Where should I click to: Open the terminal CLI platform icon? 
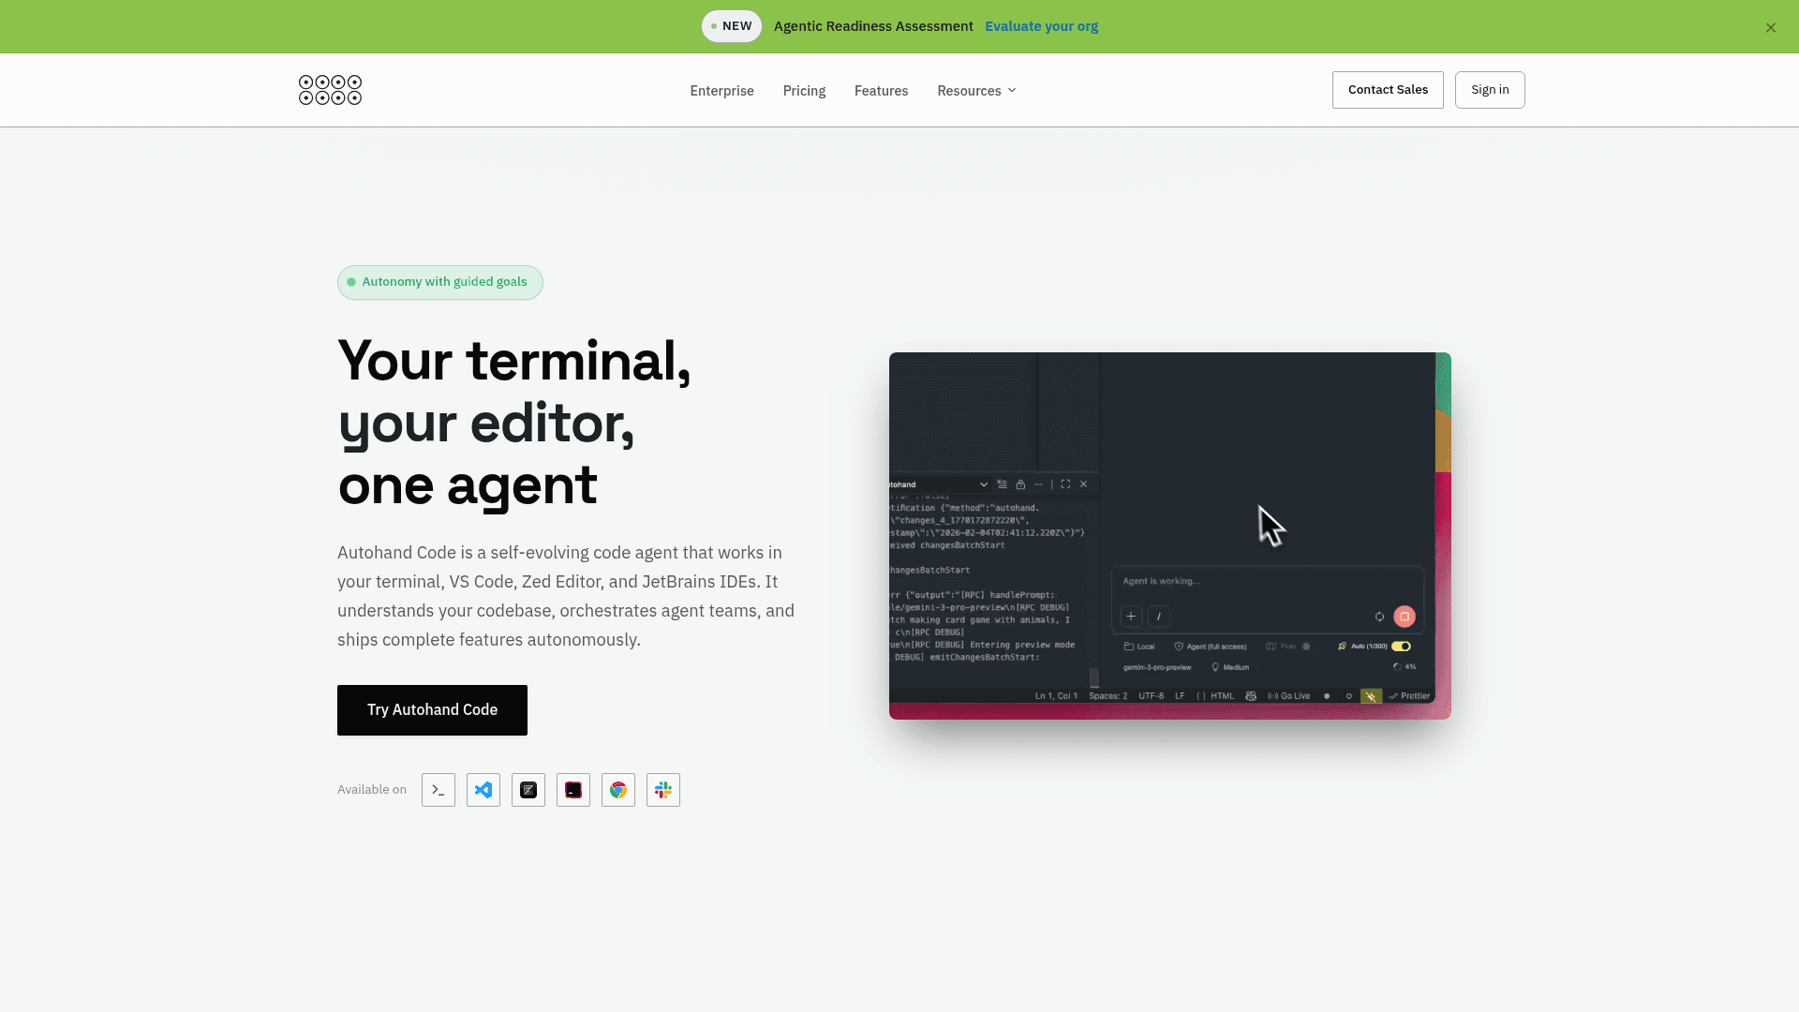coord(439,790)
